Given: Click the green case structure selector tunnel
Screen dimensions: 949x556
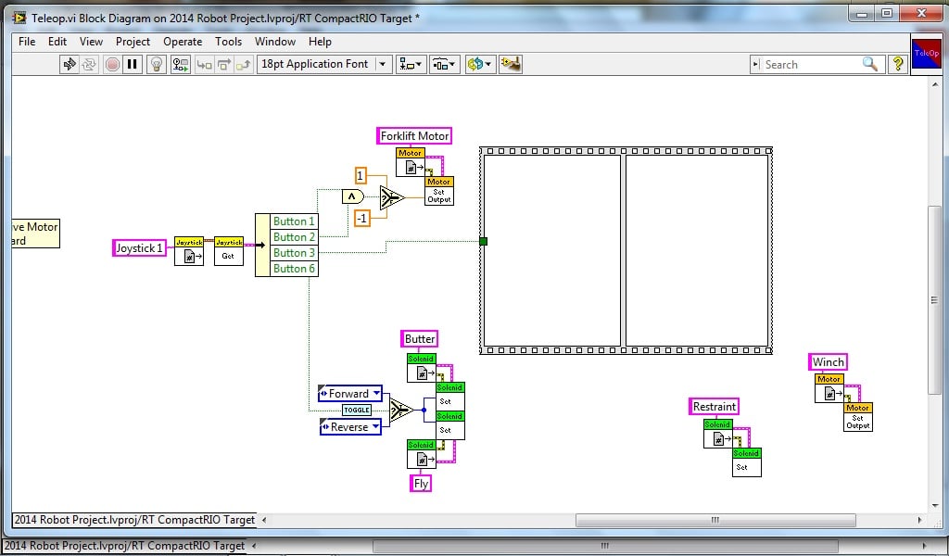Looking at the screenshot, I should 483,242.
